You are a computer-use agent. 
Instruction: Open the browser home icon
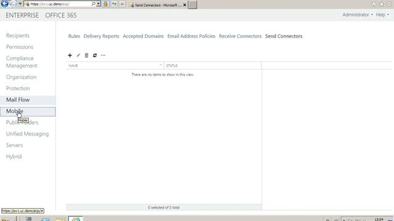(374, 4)
